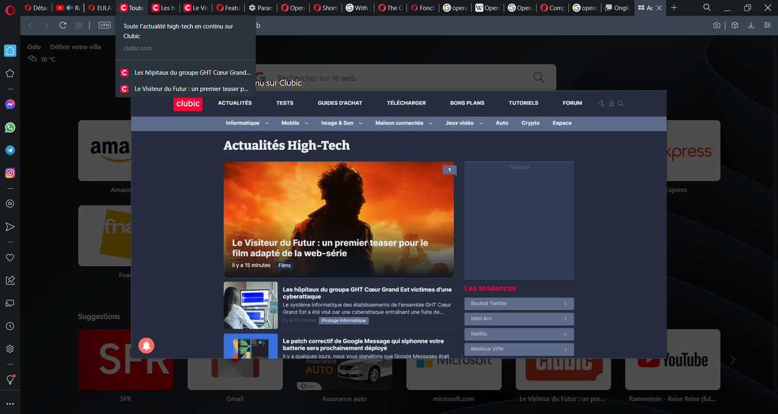Open Instagram in the sidebar
Image resolution: width=778 pixels, height=414 pixels.
click(10, 173)
